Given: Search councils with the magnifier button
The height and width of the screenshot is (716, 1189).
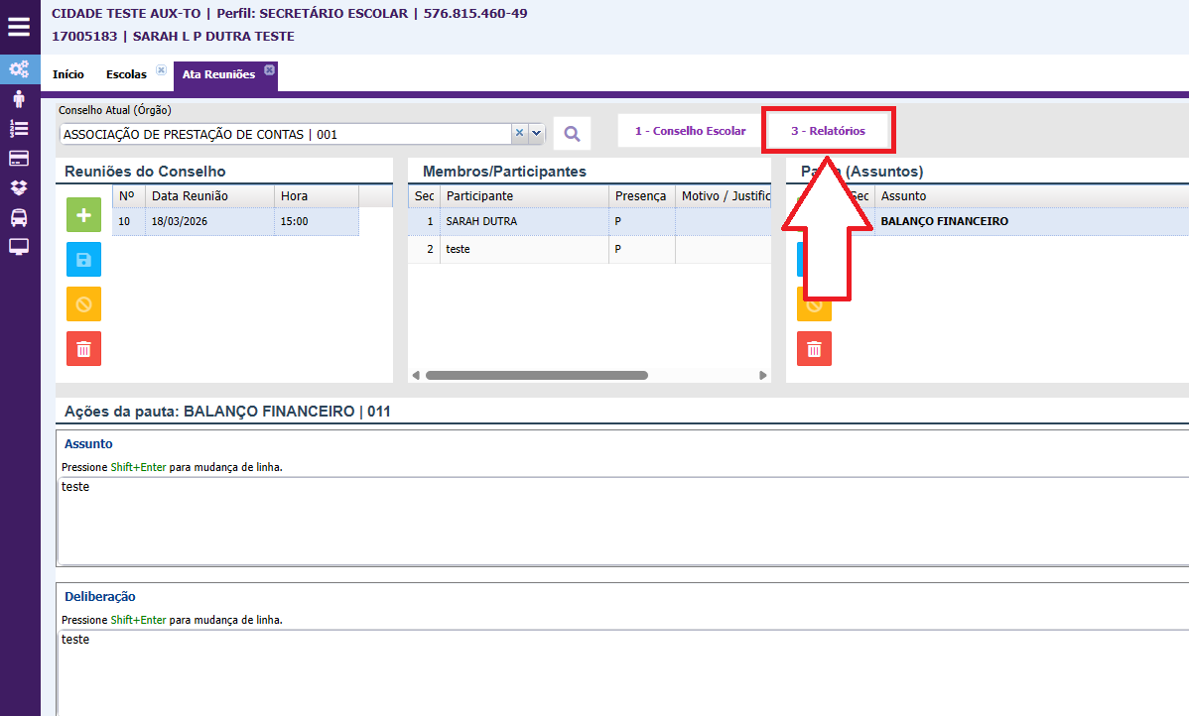Looking at the screenshot, I should pos(572,134).
